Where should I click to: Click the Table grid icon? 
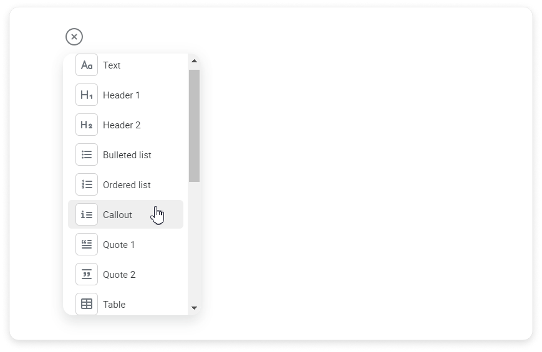coord(87,304)
